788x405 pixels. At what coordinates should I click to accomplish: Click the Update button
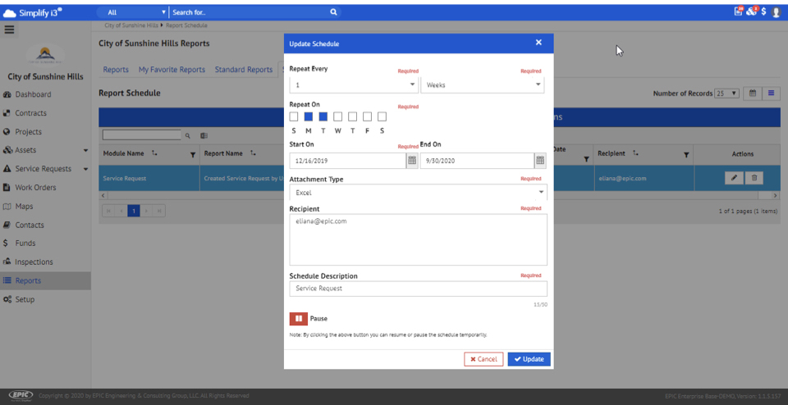tap(529, 359)
